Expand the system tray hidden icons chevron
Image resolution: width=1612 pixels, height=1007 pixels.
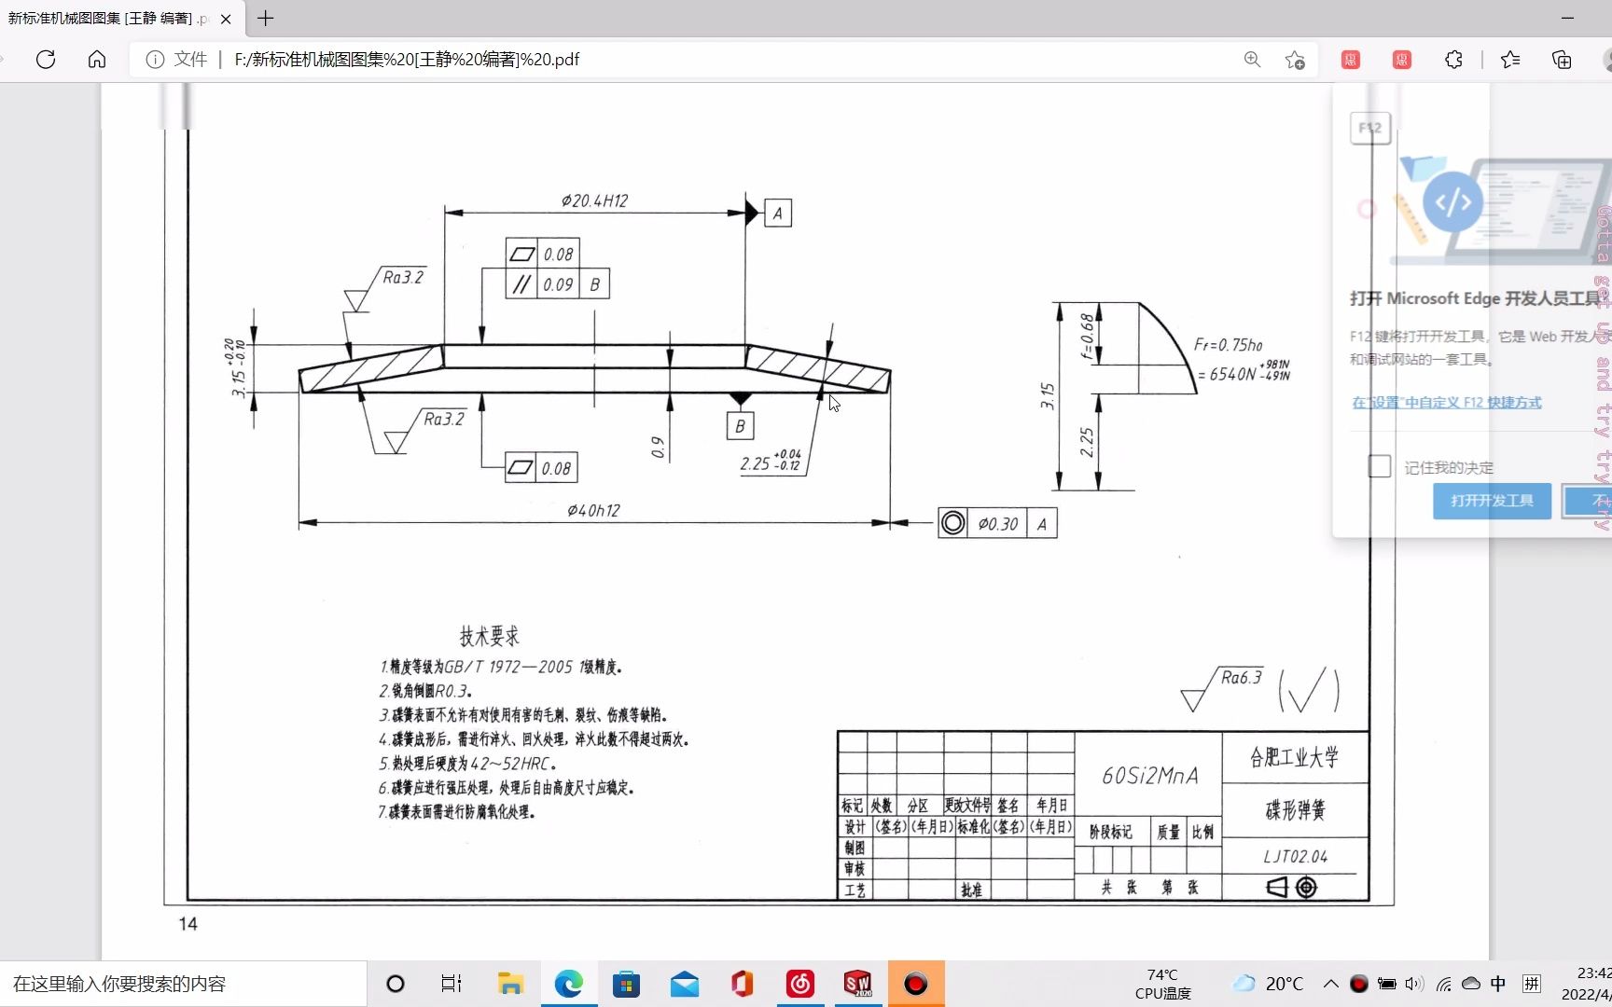pos(1331,984)
